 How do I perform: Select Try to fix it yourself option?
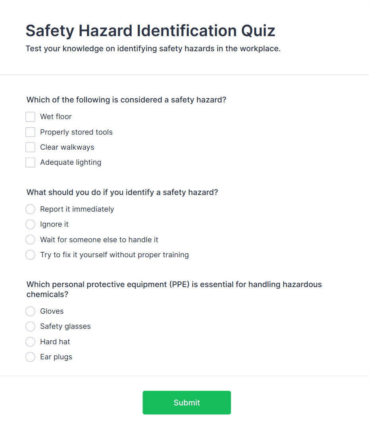pyautogui.click(x=30, y=255)
